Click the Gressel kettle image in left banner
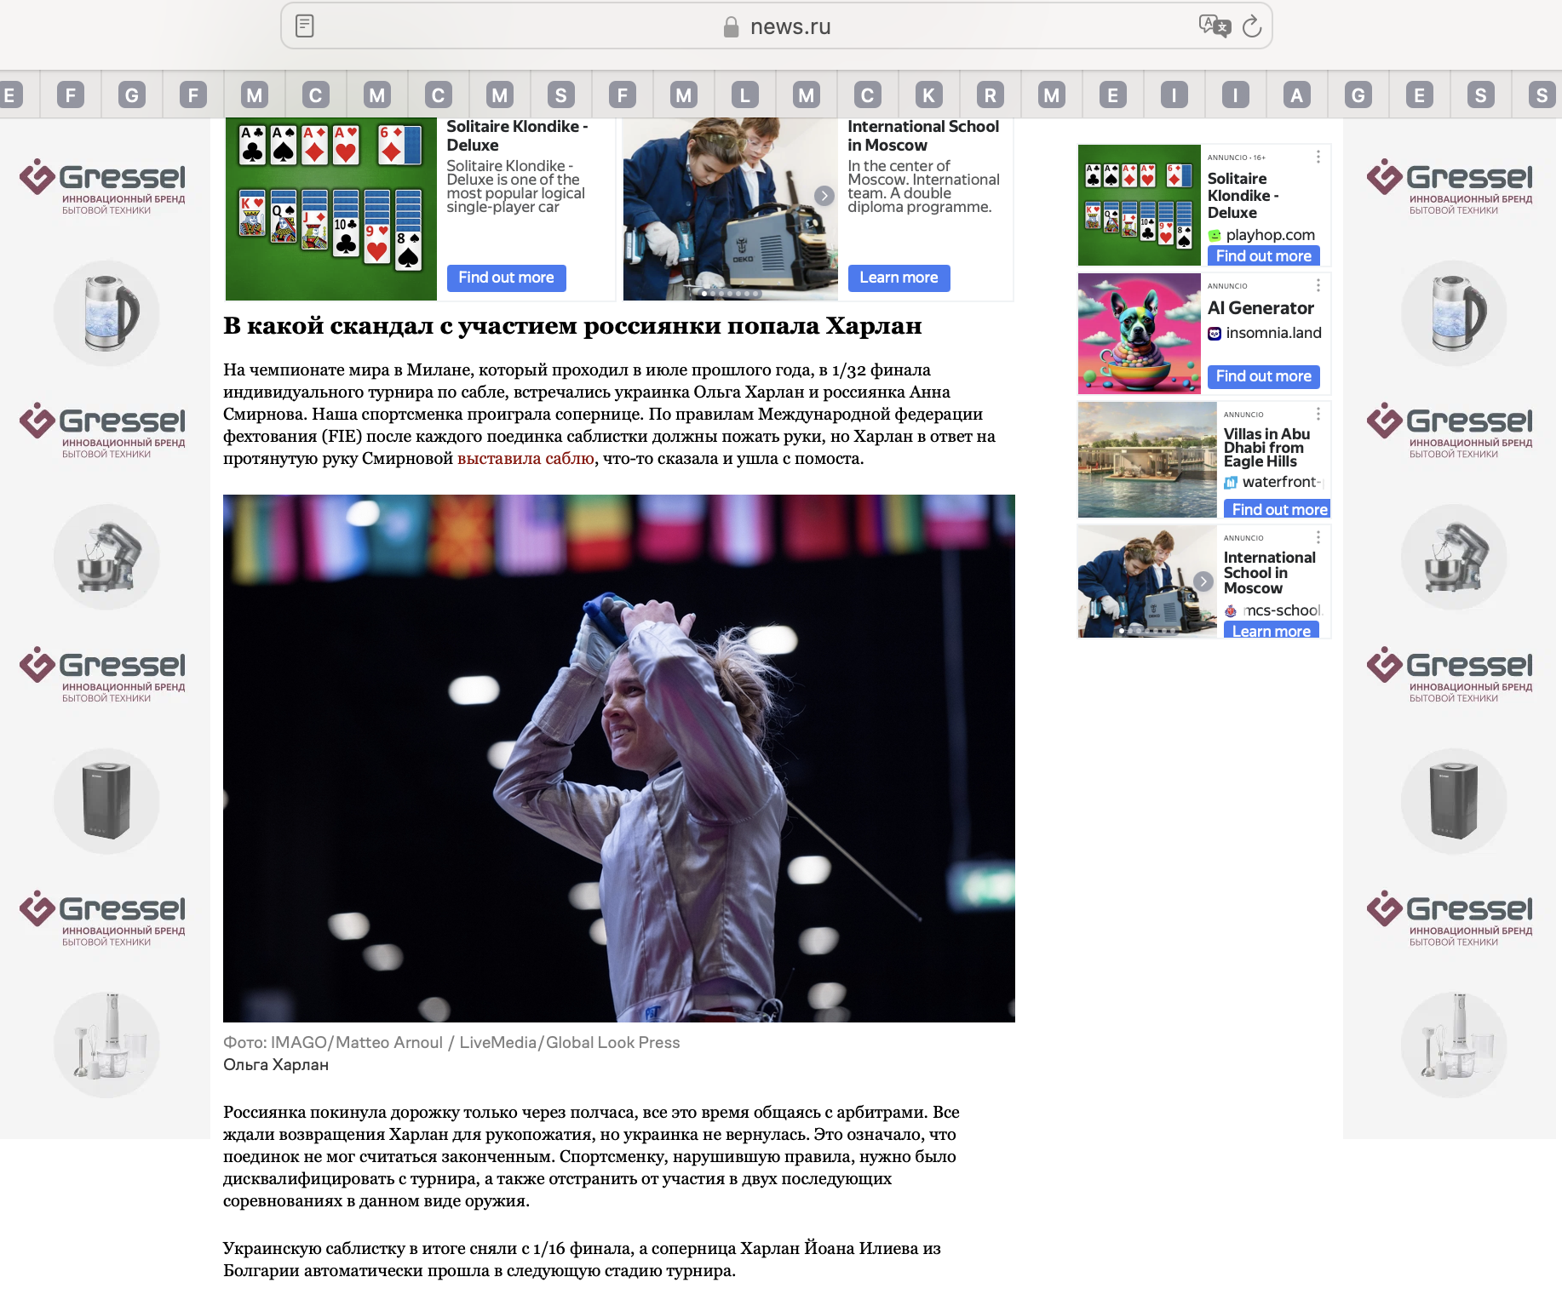1562x1300 pixels. click(106, 313)
